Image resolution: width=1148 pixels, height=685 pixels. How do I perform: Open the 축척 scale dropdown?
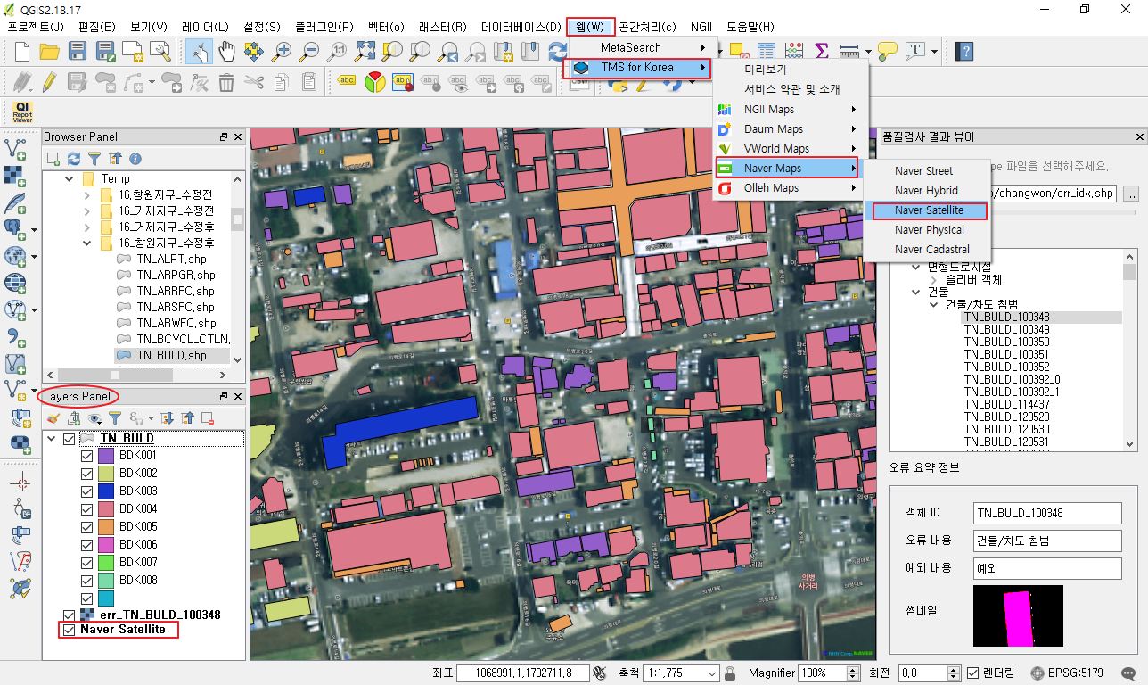click(710, 673)
